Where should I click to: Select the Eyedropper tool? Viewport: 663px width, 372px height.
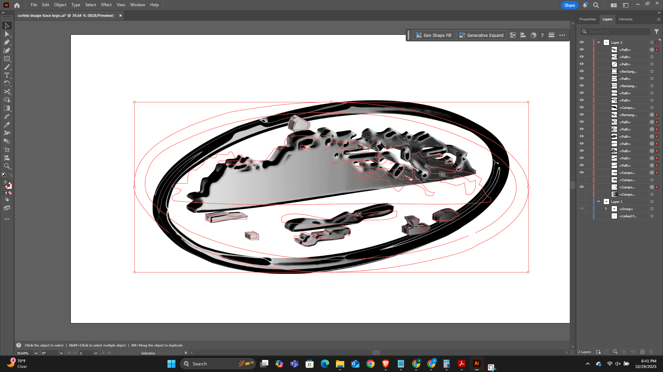(7, 125)
